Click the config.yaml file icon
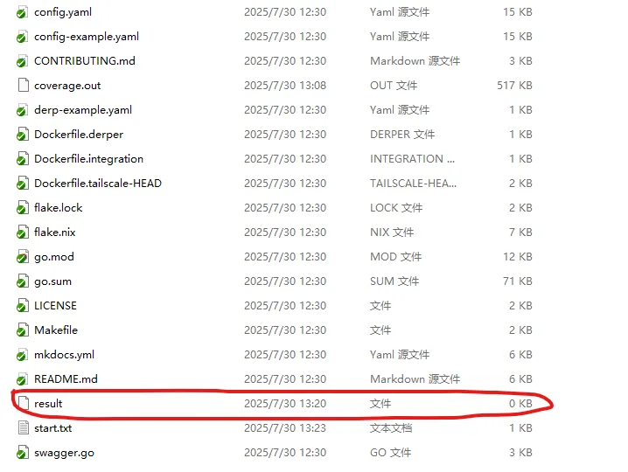 [x=23, y=12]
